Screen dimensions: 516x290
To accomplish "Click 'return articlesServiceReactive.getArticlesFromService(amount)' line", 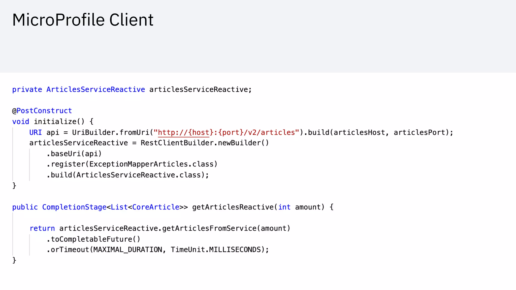I will (160, 228).
